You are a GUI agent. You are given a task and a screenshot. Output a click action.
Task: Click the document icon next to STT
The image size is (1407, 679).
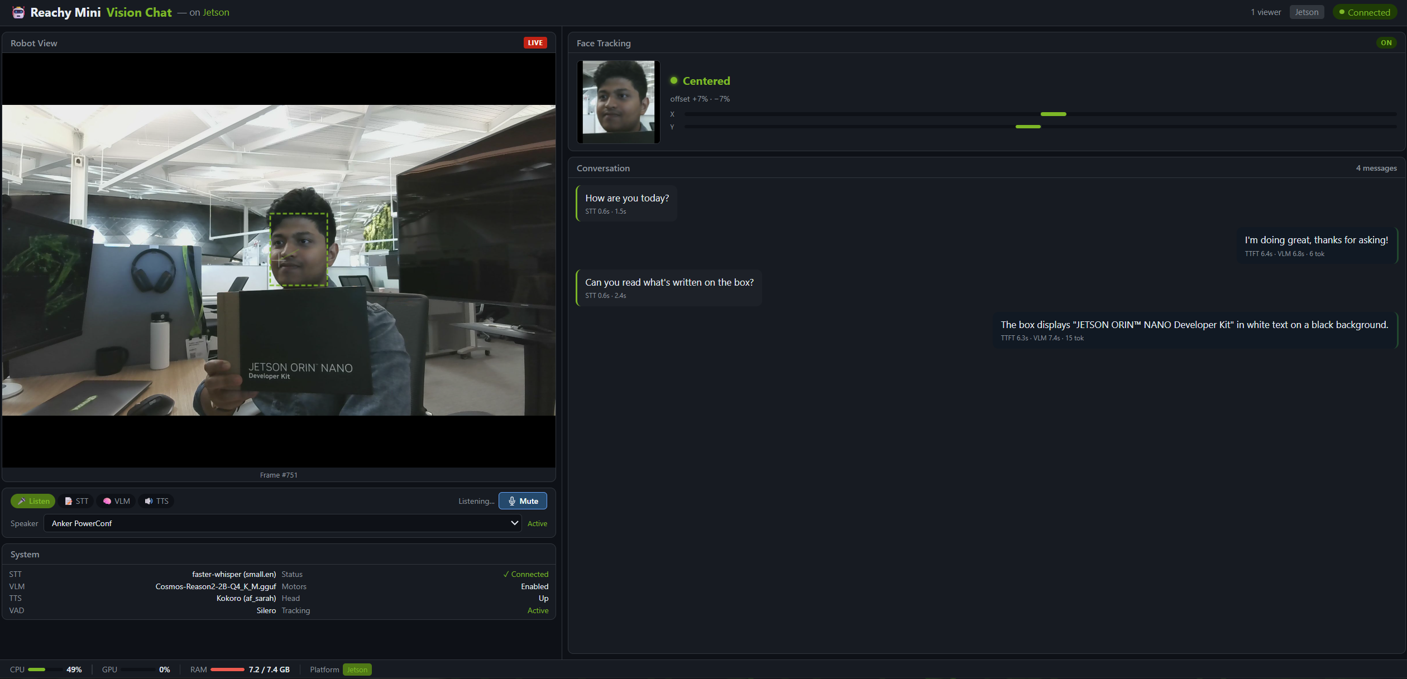68,501
